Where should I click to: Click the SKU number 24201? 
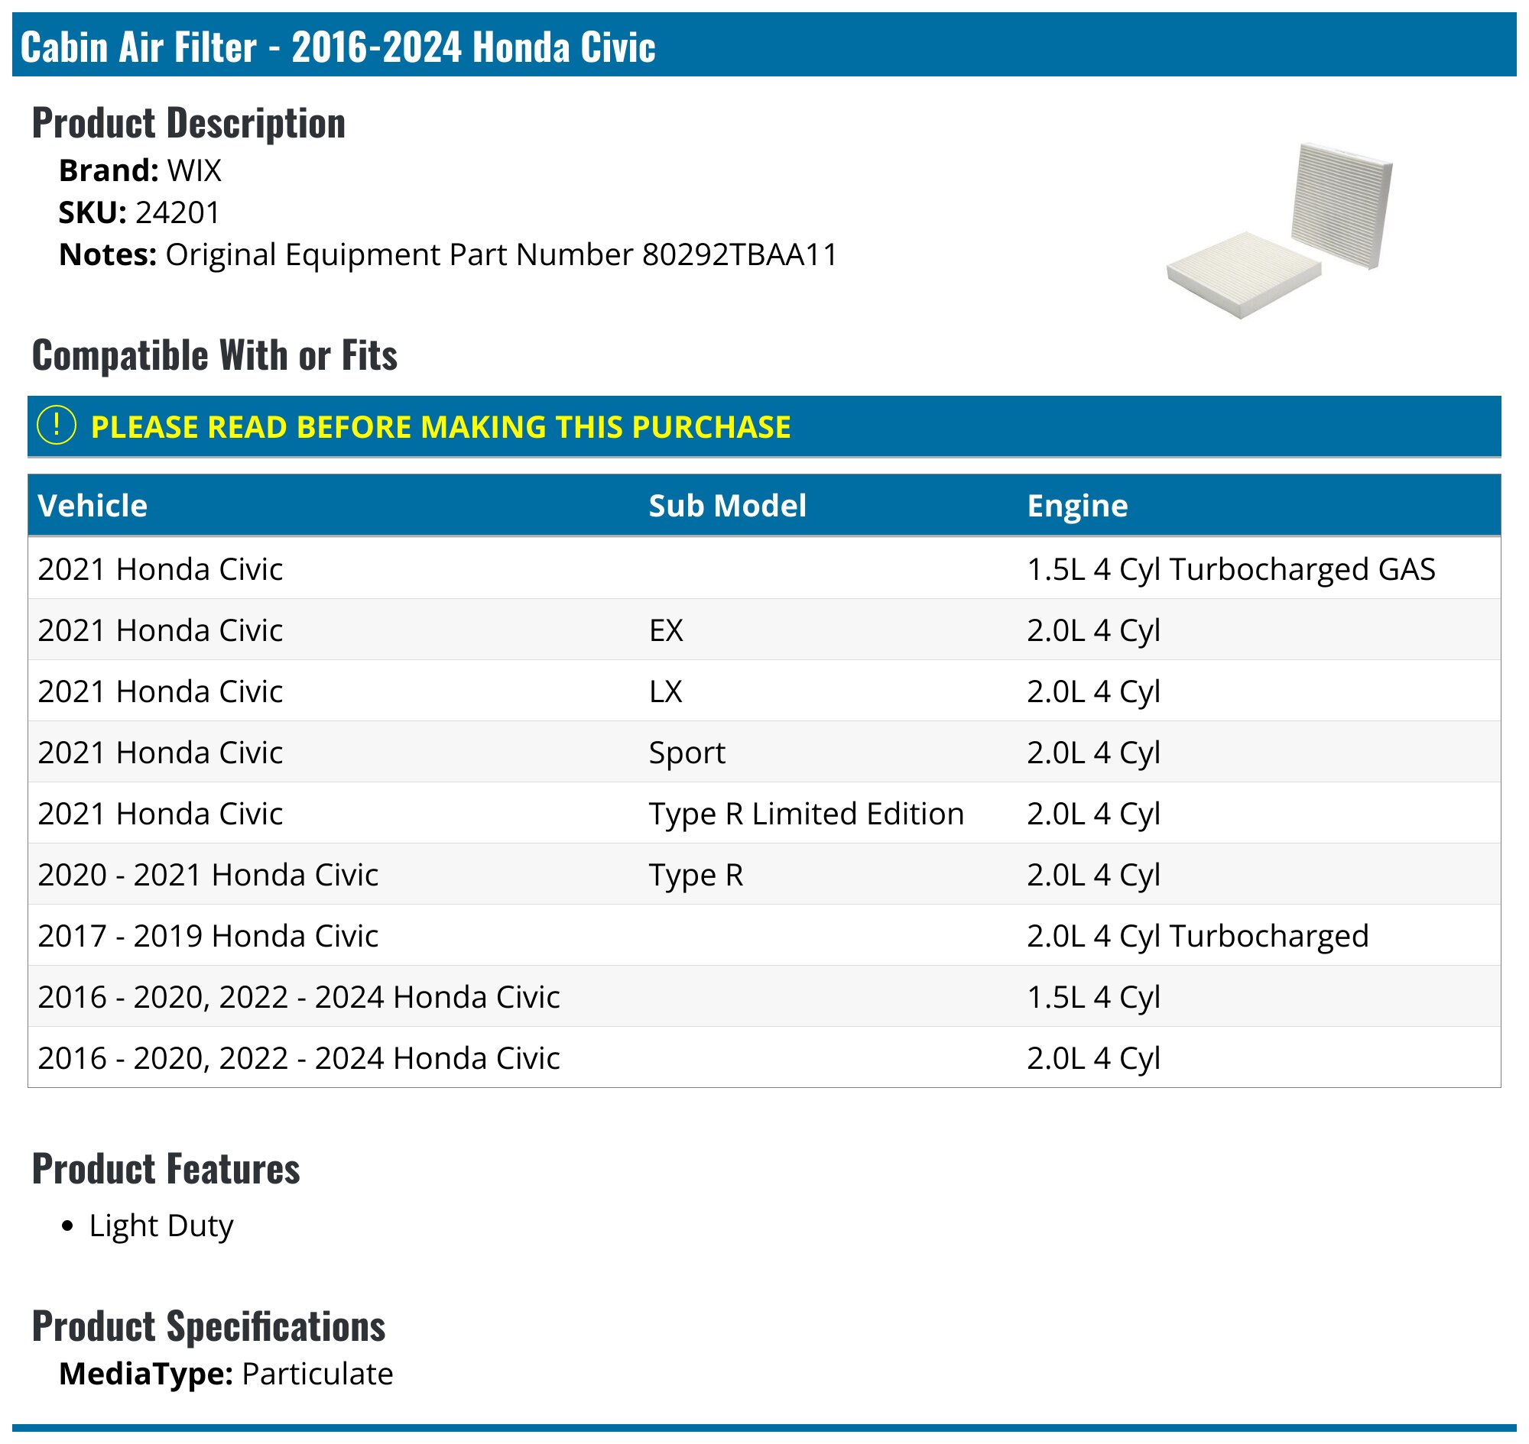click(177, 212)
